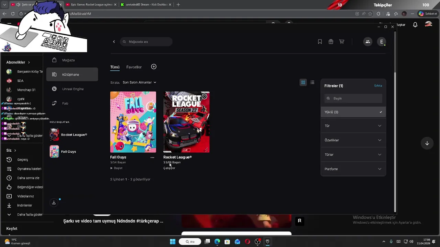440x247 pixels.
Task: Click the taskbar Ara search box
Action: [190, 242]
